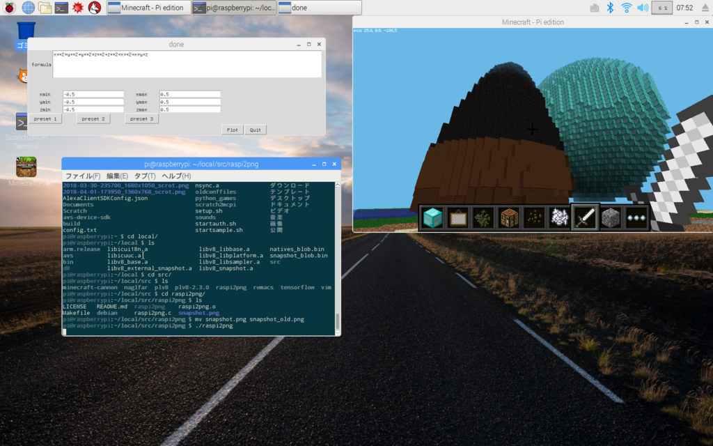713x446 pixels.
Task: Select the sword hotbar slot
Action: [x=585, y=217]
